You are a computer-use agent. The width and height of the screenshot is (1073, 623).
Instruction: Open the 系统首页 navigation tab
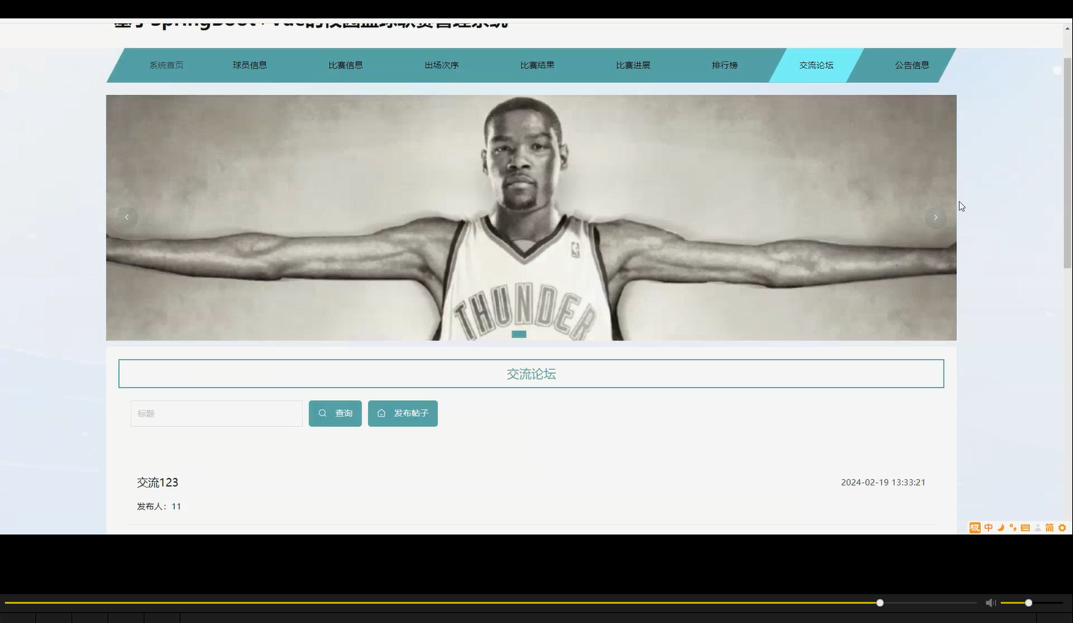point(166,65)
